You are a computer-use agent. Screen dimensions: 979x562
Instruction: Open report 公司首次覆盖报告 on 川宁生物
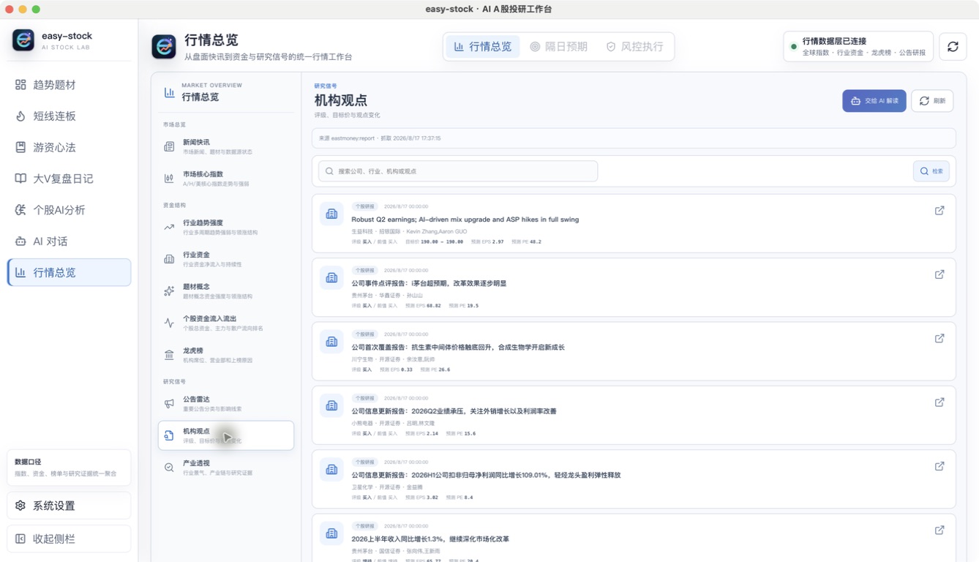pyautogui.click(x=634, y=351)
